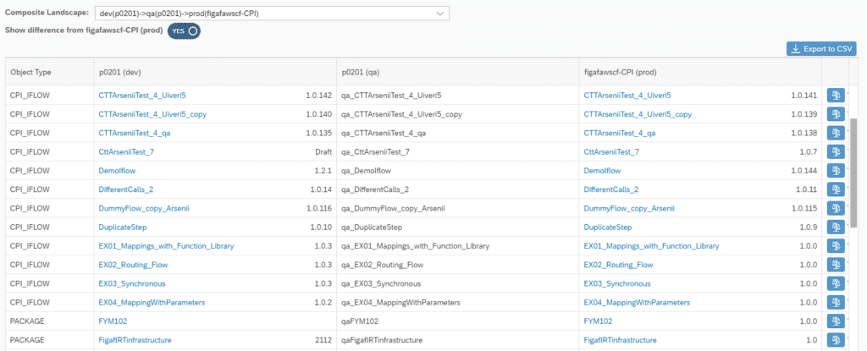This screenshot has height=351, width=867.
Task: Select qa_CTTArseniiTest_4_qa cell text
Action: [x=384, y=134]
